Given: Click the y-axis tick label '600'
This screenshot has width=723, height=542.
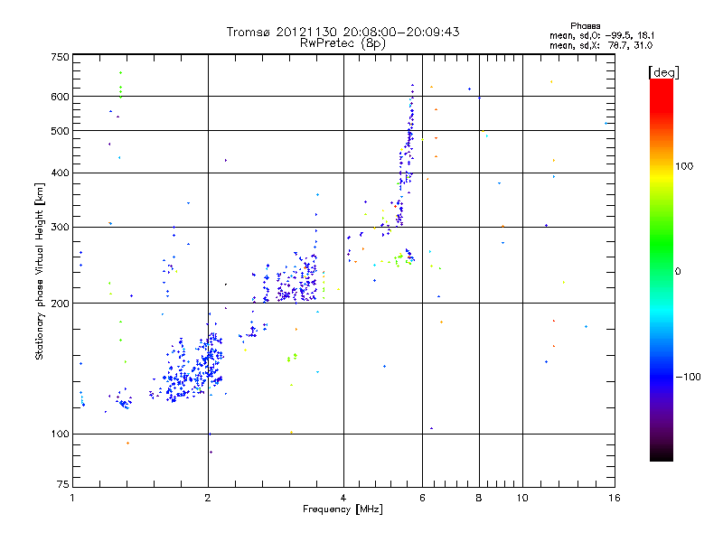Looking at the screenshot, I should [60, 97].
